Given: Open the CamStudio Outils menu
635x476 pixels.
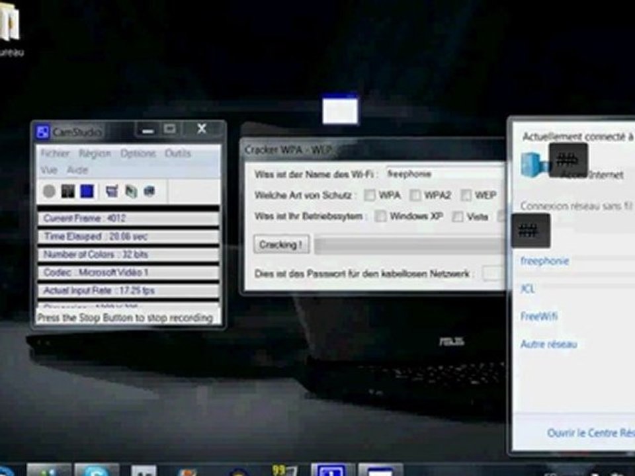Looking at the screenshot, I should [178, 153].
